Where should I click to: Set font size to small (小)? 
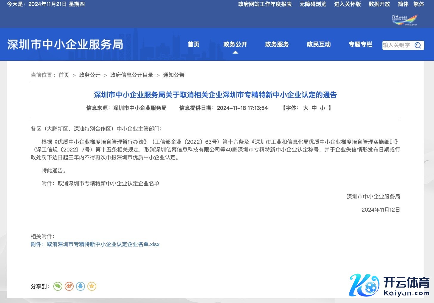pos(323,108)
